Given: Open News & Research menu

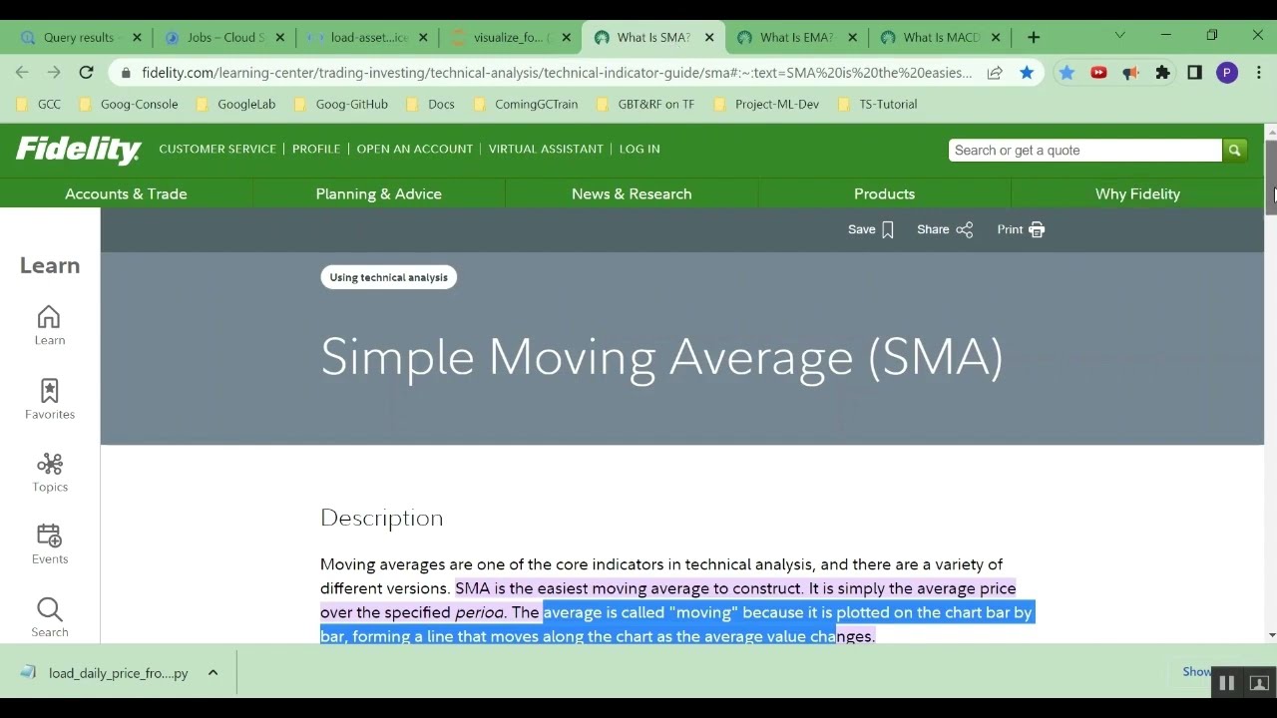Looking at the screenshot, I should click(632, 193).
